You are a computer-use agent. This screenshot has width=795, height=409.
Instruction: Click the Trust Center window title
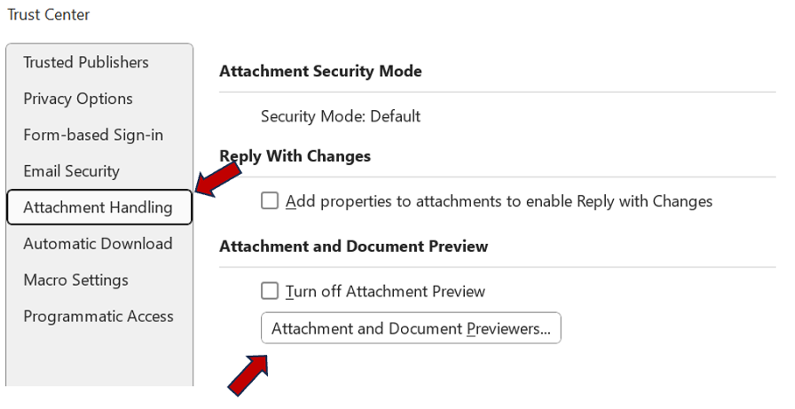(48, 15)
